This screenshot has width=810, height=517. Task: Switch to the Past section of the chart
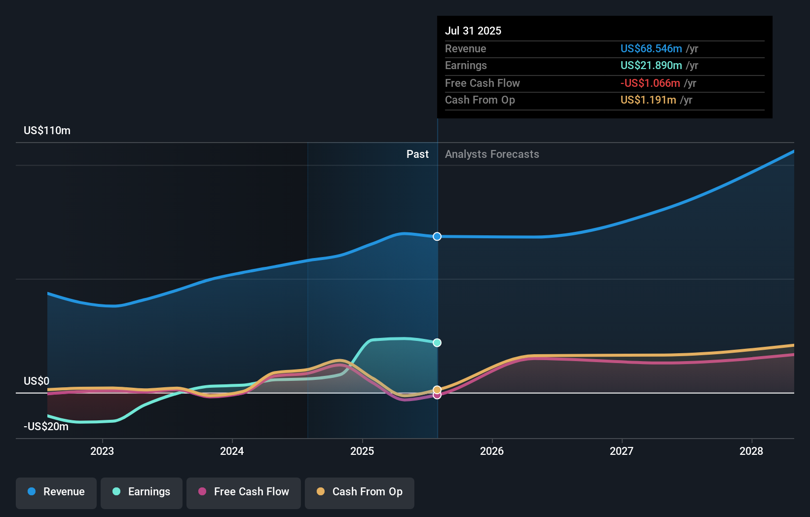point(418,154)
